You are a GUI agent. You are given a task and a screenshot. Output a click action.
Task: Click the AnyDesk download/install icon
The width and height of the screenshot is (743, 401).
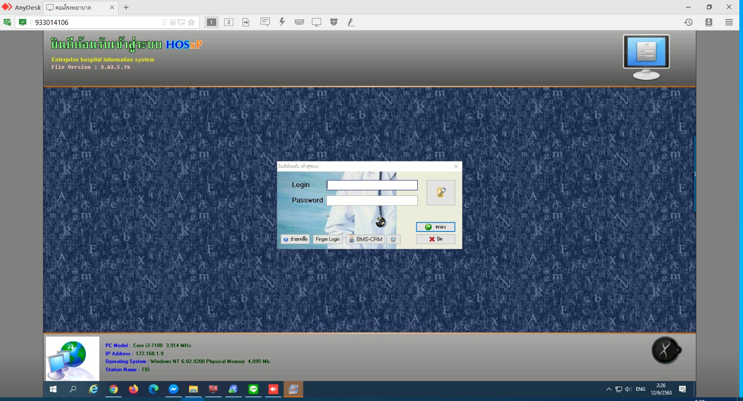(709, 22)
